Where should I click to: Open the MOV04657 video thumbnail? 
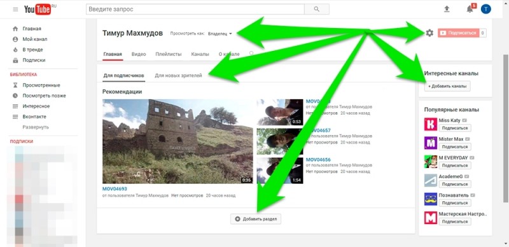pyautogui.click(x=280, y=141)
